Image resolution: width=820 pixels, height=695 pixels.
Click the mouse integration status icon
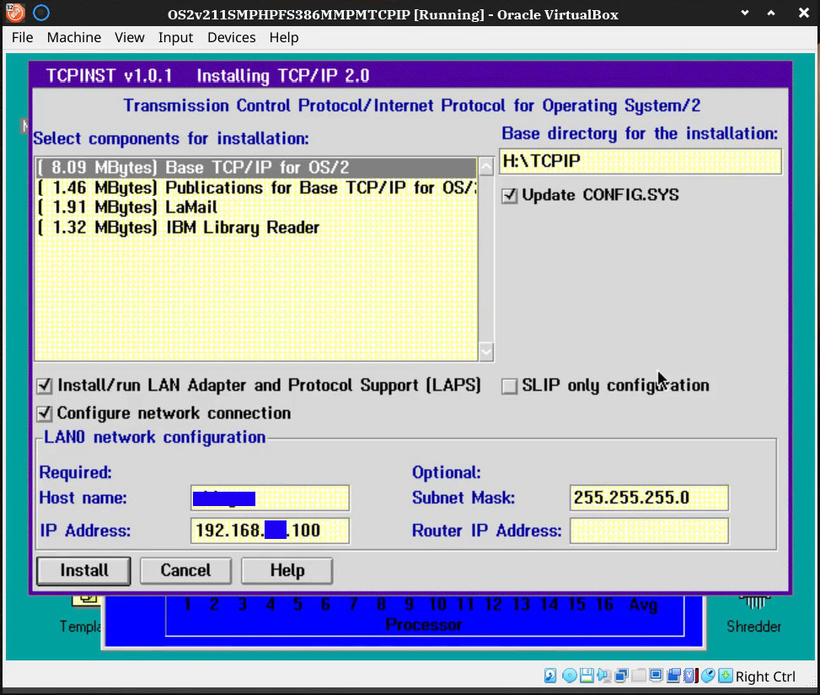coord(708,676)
